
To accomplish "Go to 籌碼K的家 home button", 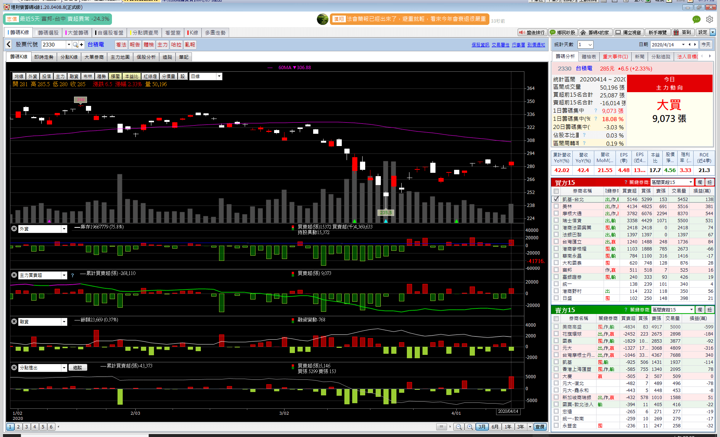I will pyautogui.click(x=595, y=33).
